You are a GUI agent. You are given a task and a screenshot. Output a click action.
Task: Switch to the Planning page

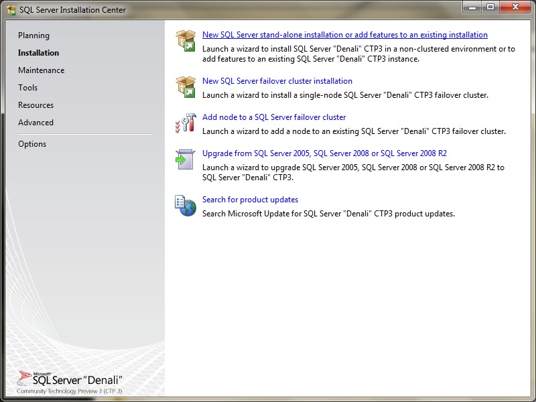(33, 36)
